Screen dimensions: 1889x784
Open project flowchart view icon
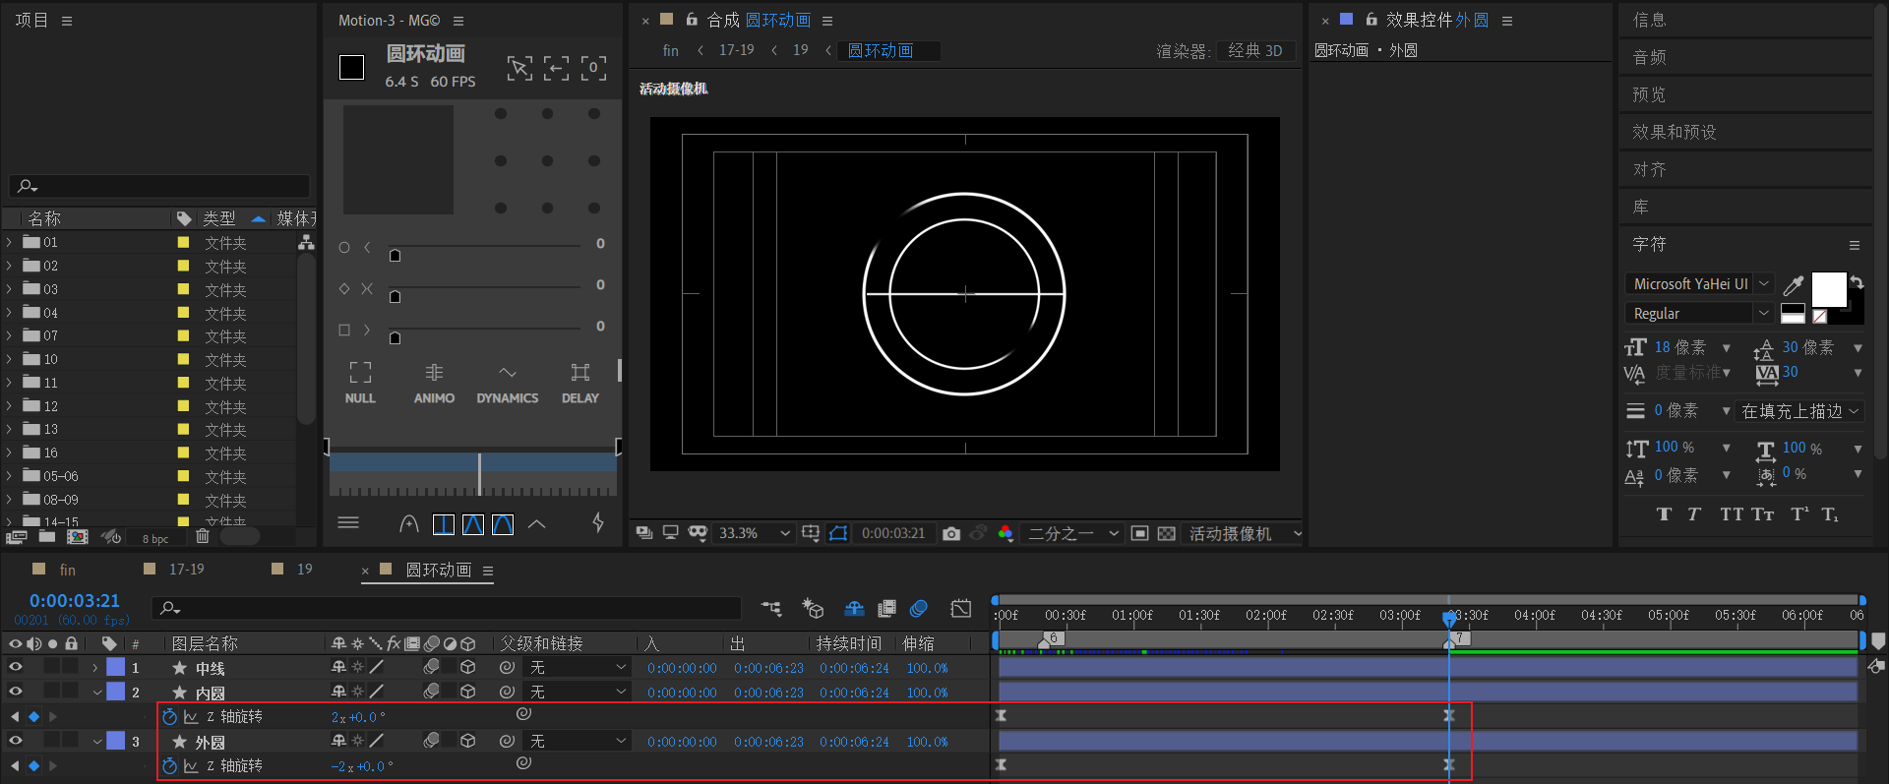click(x=307, y=242)
